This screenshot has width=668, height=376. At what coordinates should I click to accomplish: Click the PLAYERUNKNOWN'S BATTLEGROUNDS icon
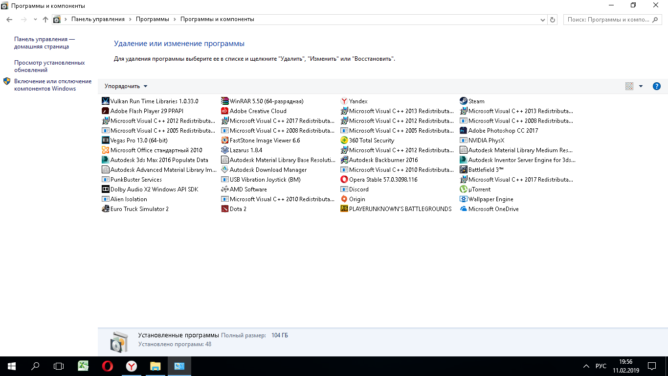point(344,209)
